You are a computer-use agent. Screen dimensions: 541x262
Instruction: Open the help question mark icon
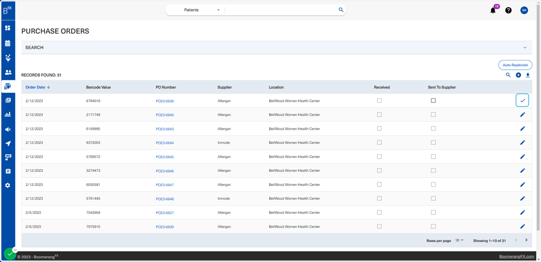[509, 10]
